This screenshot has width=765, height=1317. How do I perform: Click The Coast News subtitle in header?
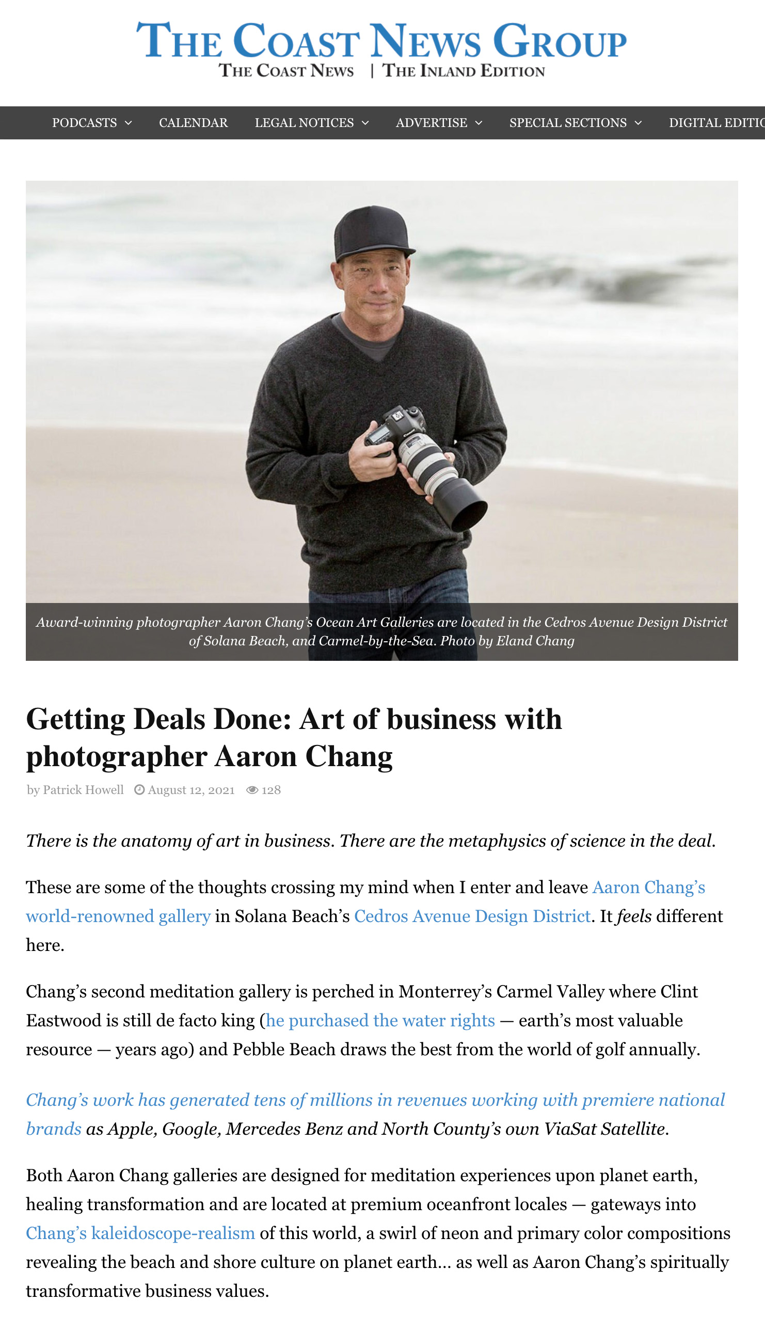(286, 71)
